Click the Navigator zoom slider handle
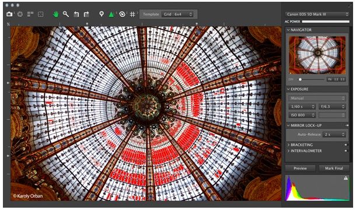Image resolution: width=356 pixels, height=210 pixels. point(300,79)
